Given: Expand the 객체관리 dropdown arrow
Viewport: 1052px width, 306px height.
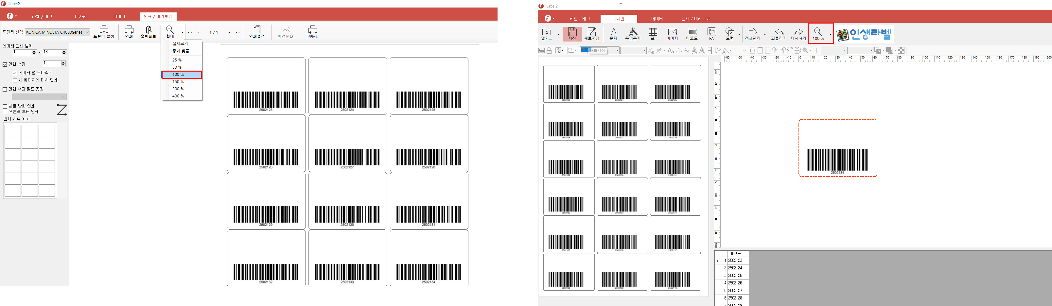Looking at the screenshot, I should pos(765,35).
